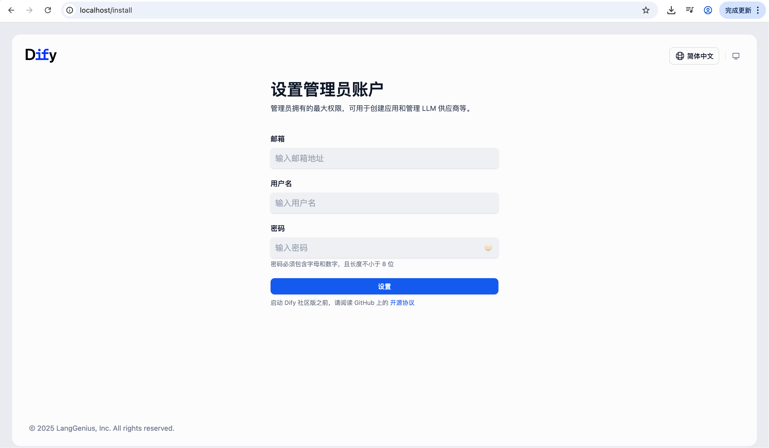
Task: Open the browser three-dot menu
Action: [758, 10]
